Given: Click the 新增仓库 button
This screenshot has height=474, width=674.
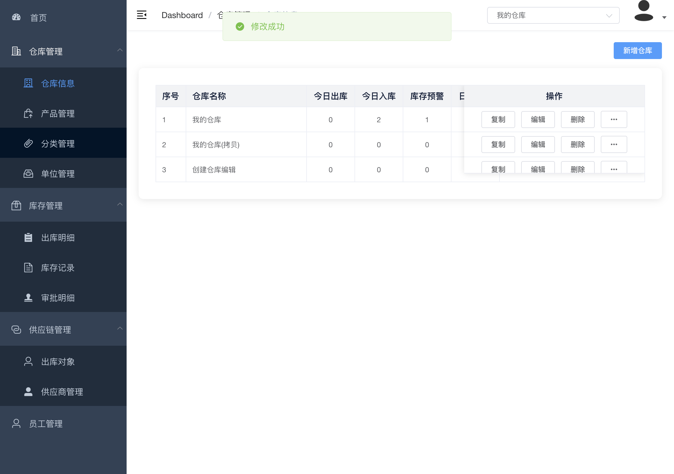Looking at the screenshot, I should click(x=637, y=51).
